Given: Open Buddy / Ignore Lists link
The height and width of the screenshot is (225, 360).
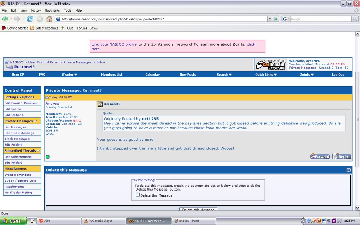Looking at the screenshot, I should tap(20, 181).
